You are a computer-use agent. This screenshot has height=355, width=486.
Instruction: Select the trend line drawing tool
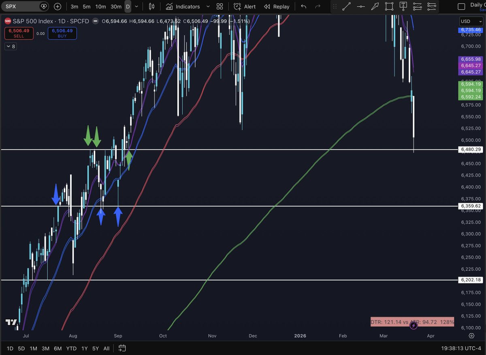point(346,6)
